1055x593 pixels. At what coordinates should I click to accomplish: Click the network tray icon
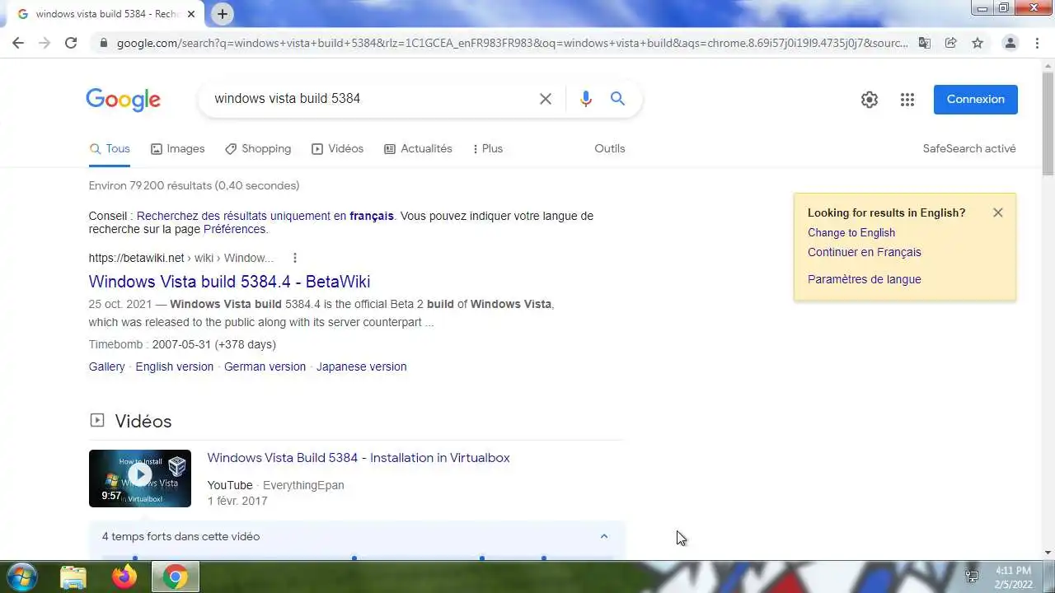972,577
